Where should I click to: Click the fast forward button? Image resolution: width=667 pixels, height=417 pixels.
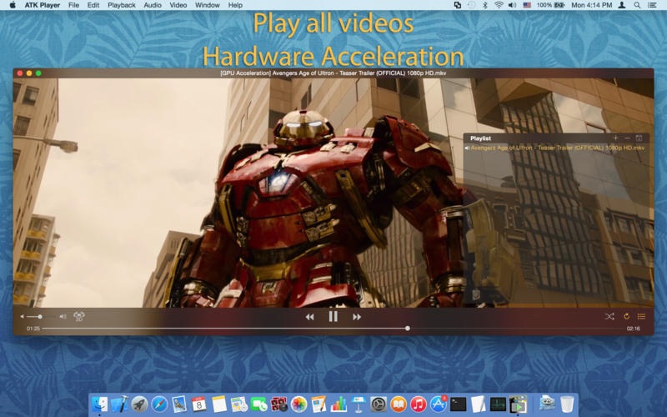pyautogui.click(x=357, y=317)
